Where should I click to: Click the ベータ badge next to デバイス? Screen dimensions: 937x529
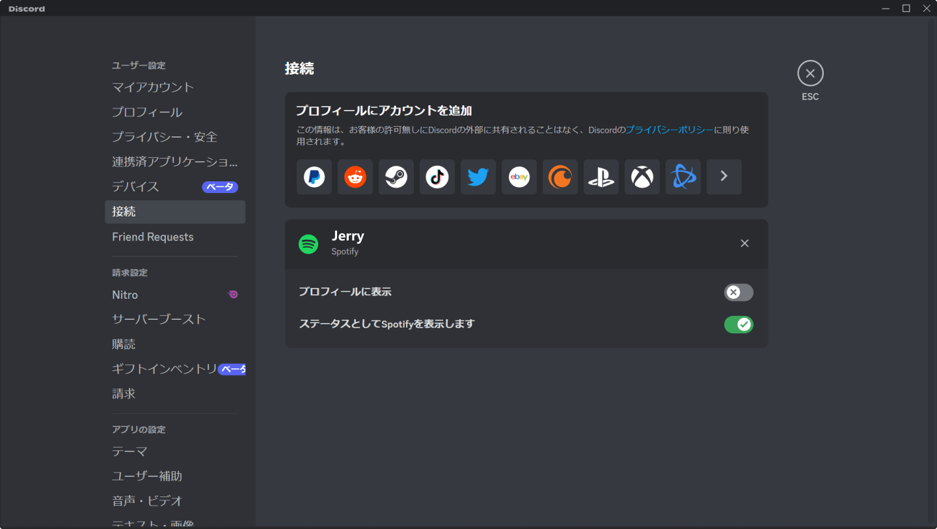click(220, 187)
